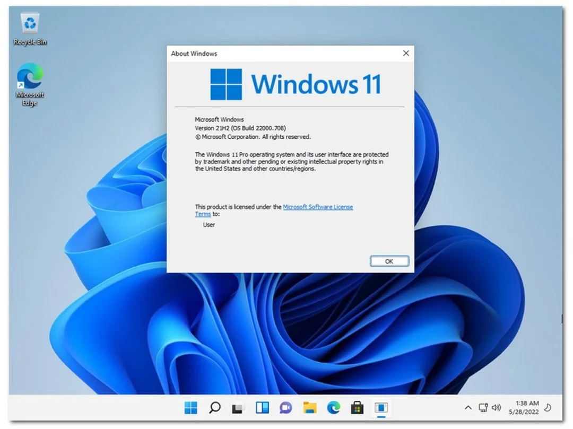Open the Recycle Bin desktop icon
The height and width of the screenshot is (429, 573).
tap(30, 29)
